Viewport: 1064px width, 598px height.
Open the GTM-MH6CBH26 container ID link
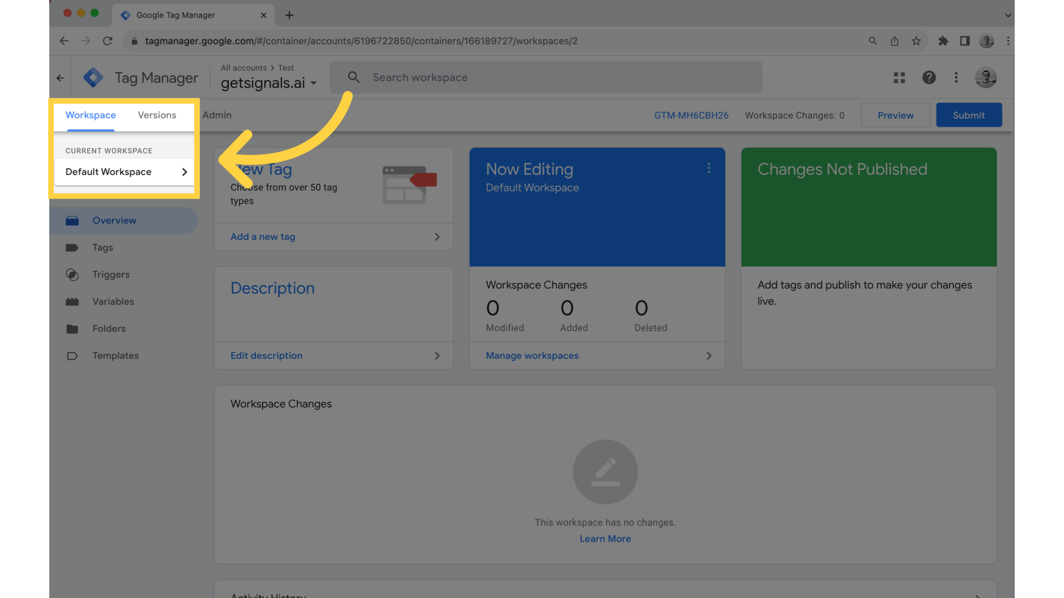click(691, 115)
